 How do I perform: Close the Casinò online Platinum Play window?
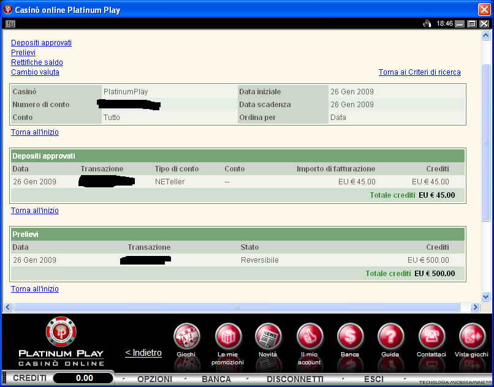pos(484,9)
